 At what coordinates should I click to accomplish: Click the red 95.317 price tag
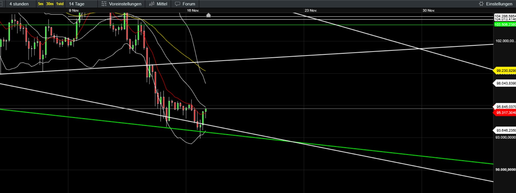click(x=505, y=113)
